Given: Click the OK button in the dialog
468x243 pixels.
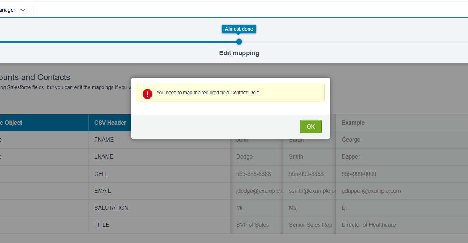Looking at the screenshot, I should tap(310, 126).
